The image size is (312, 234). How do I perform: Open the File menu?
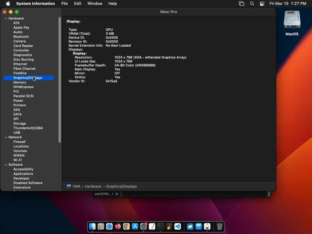(x=65, y=4)
